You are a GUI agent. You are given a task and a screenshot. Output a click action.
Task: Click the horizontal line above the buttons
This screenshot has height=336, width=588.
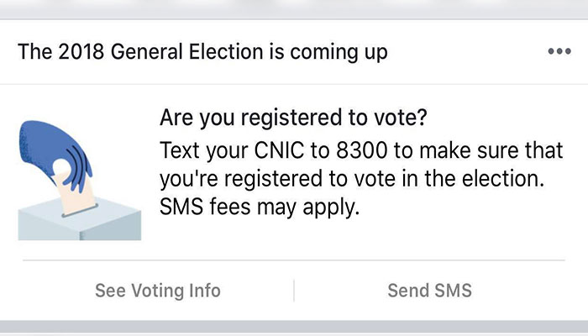click(x=294, y=260)
